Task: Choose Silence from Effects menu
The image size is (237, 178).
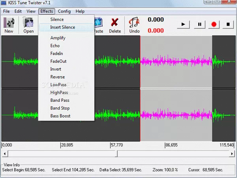Action: tap(66, 19)
